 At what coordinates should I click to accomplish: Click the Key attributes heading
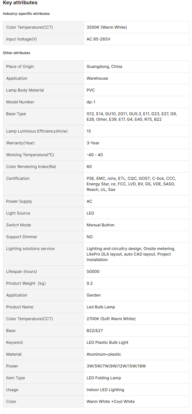[20, 3]
